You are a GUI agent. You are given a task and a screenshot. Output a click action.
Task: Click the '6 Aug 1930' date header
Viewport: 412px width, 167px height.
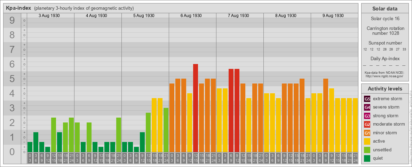[x=191, y=16]
